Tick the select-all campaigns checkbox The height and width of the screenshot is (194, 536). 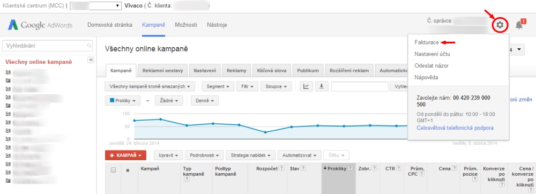click(x=114, y=170)
